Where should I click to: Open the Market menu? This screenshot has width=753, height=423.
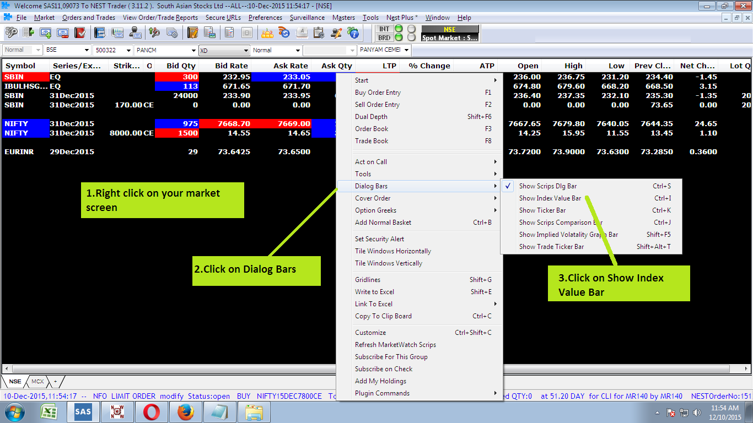44,18
